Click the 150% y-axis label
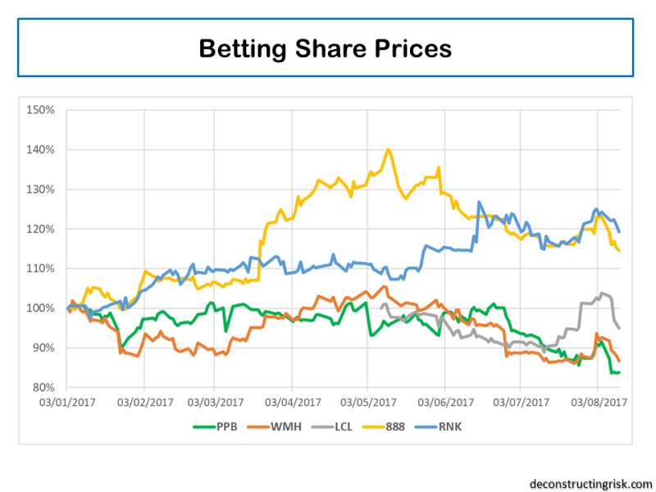 pyautogui.click(x=43, y=110)
